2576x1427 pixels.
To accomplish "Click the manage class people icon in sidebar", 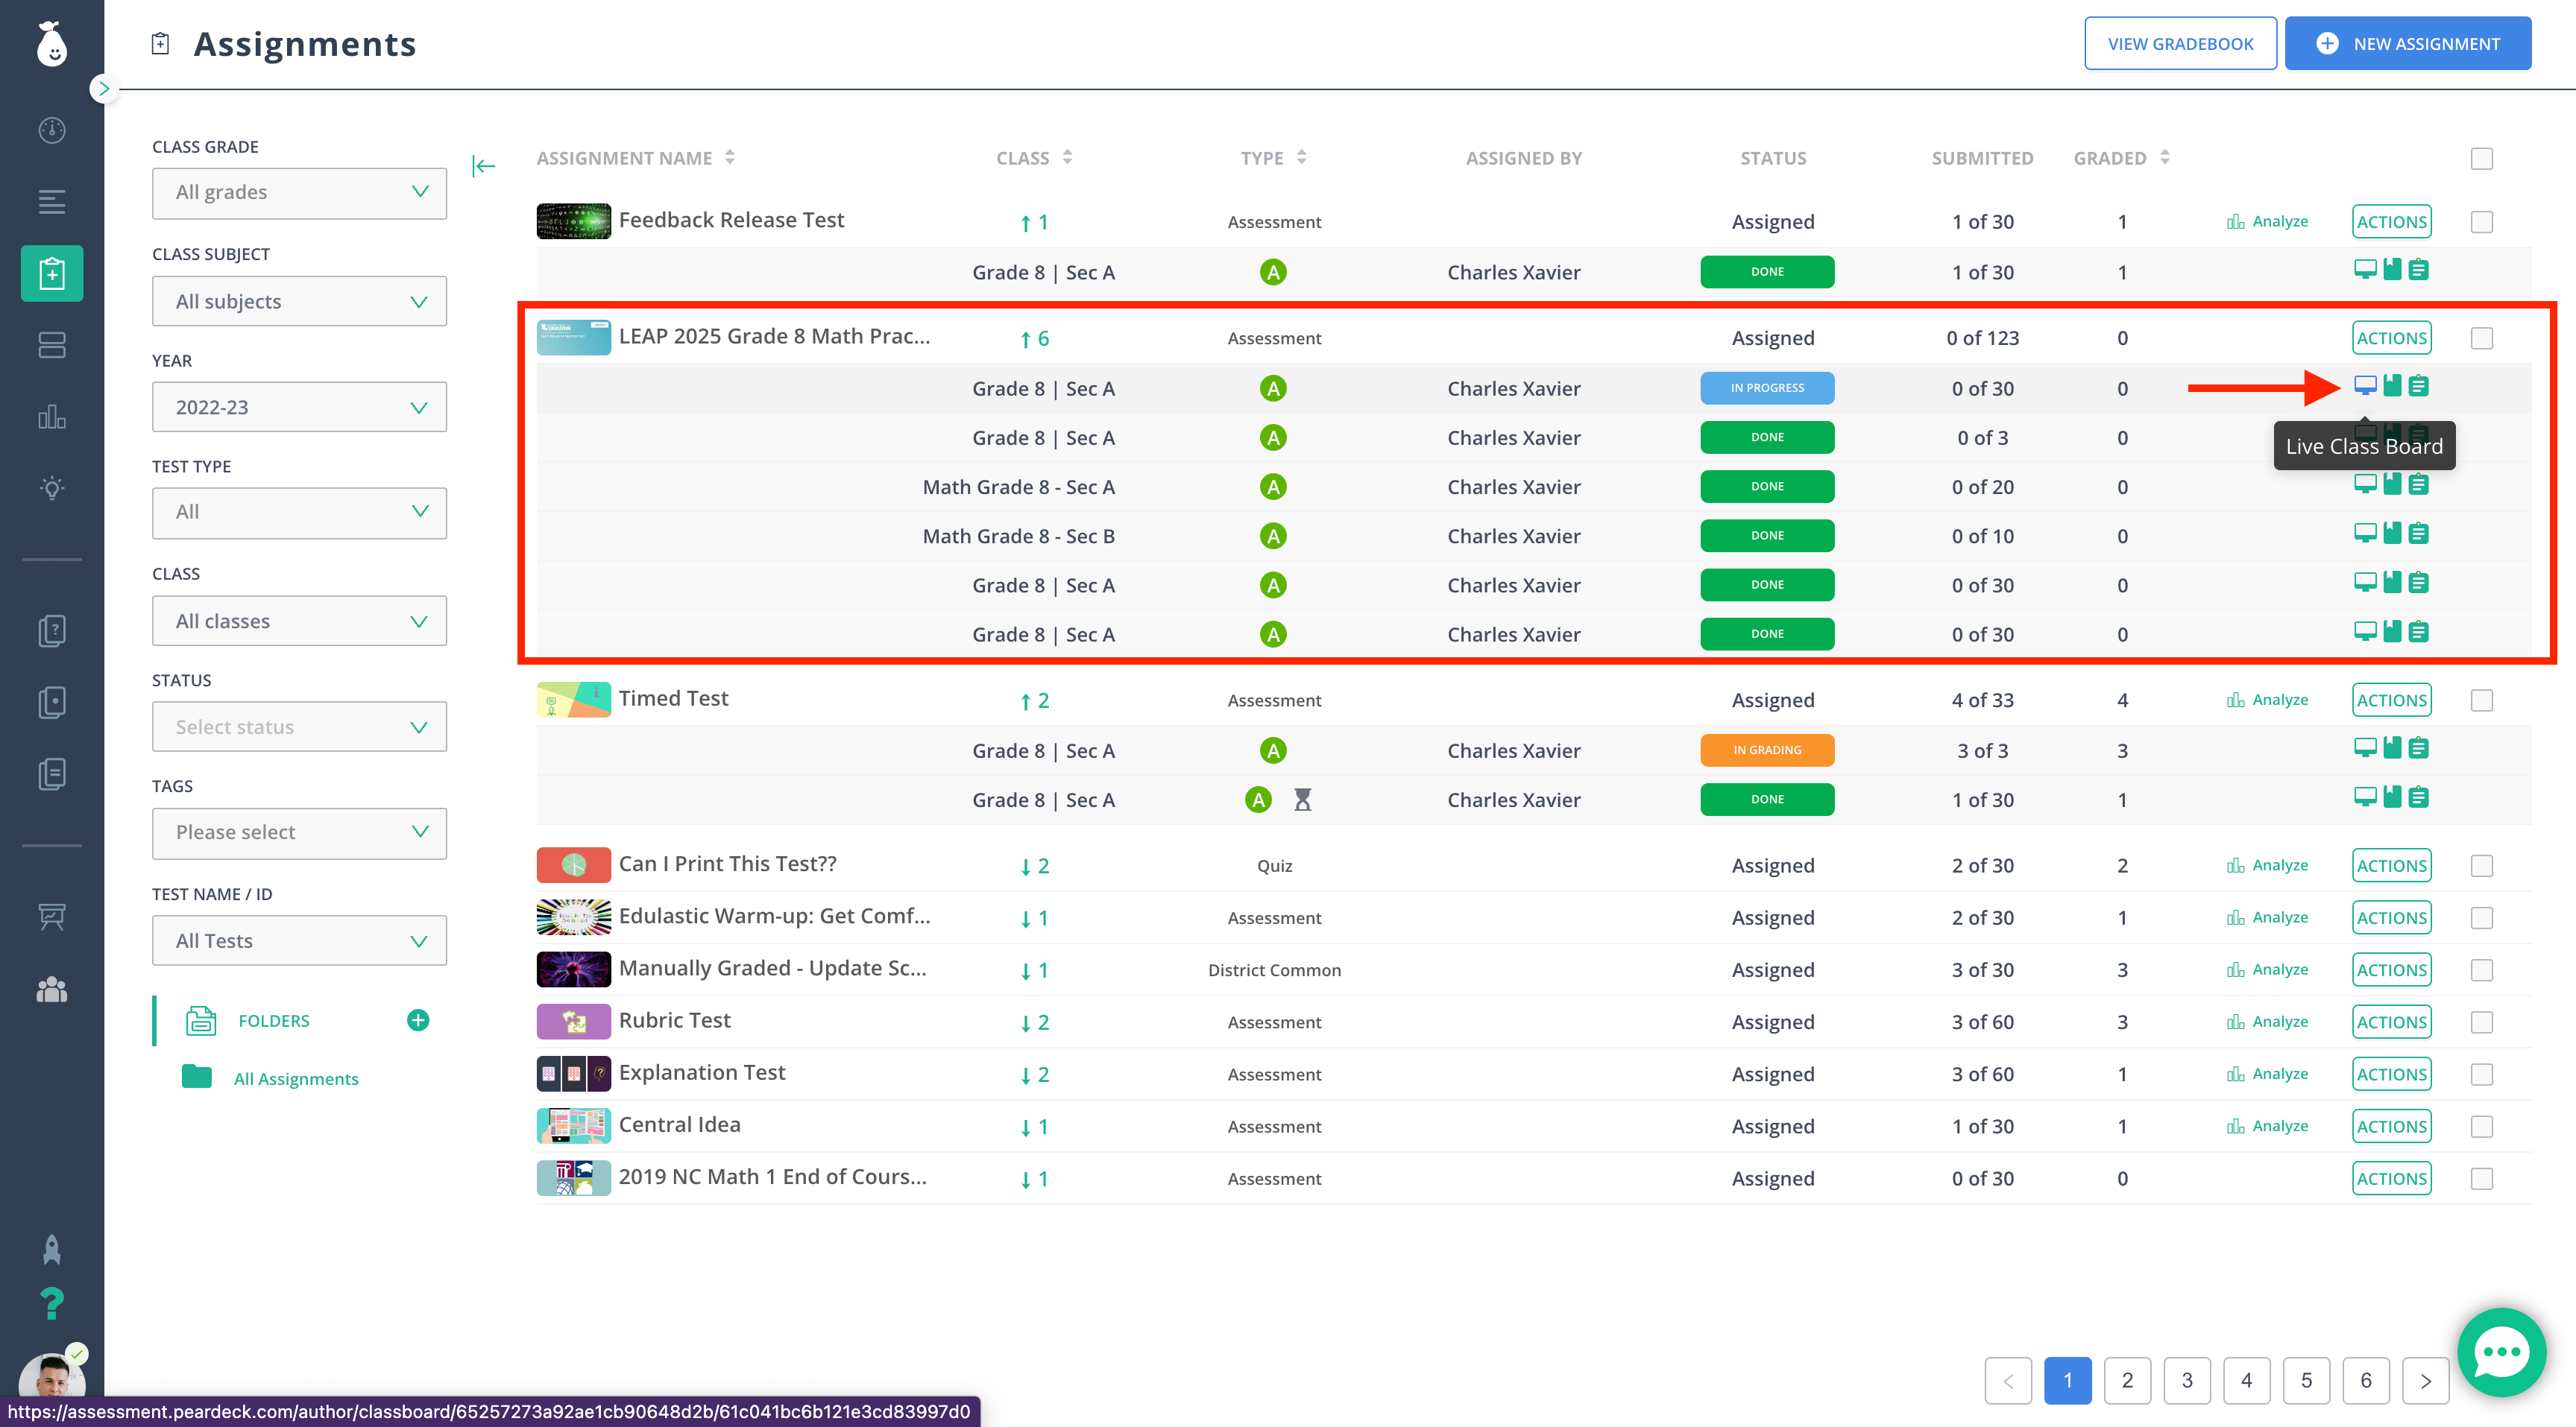I will 52,990.
